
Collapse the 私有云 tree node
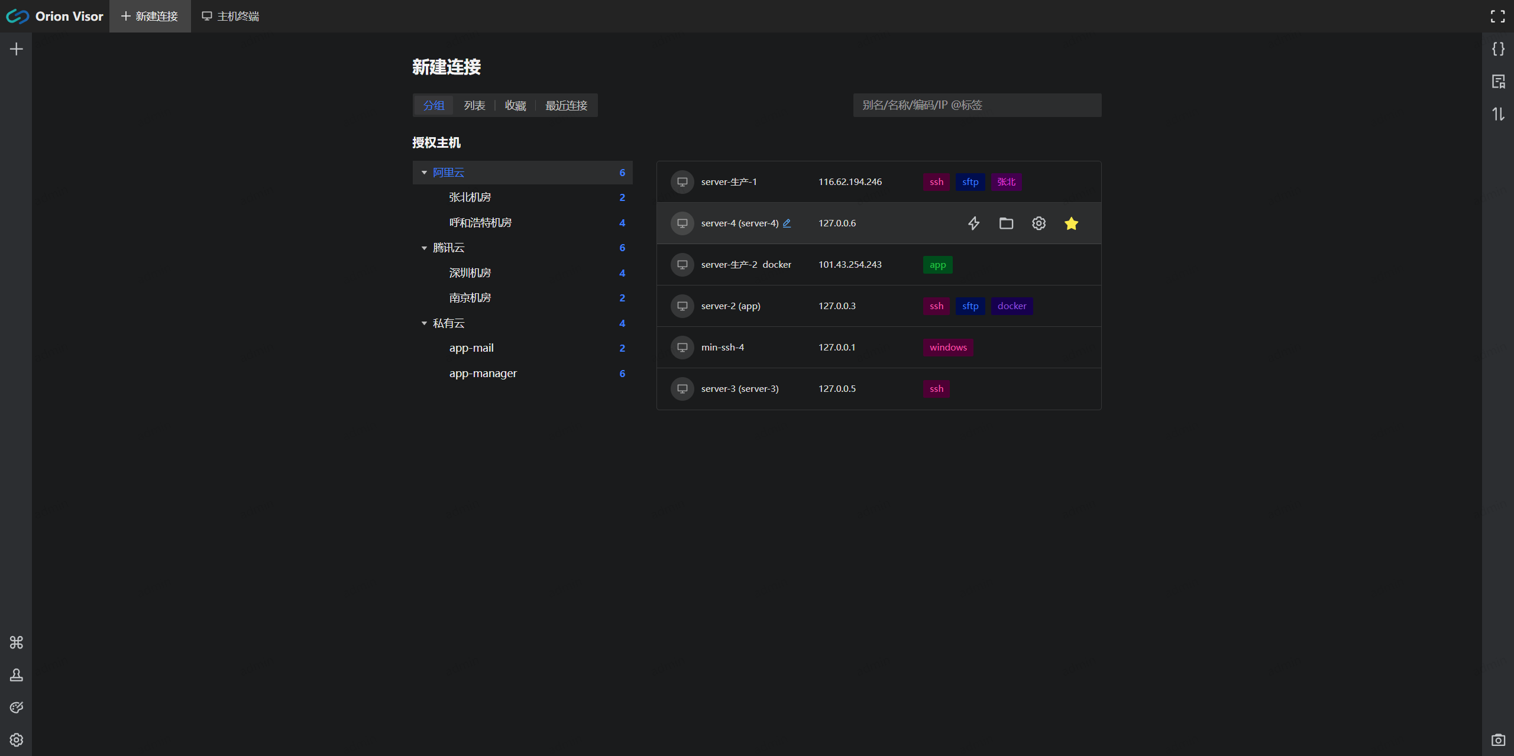click(x=424, y=323)
